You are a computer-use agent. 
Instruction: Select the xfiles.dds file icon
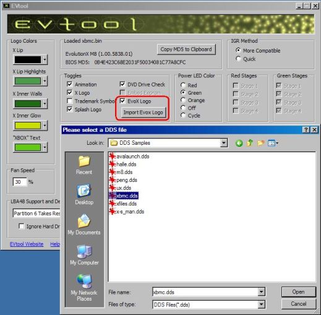coord(112,204)
